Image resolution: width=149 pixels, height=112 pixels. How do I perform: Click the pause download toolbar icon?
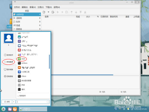click(x=62, y=12)
